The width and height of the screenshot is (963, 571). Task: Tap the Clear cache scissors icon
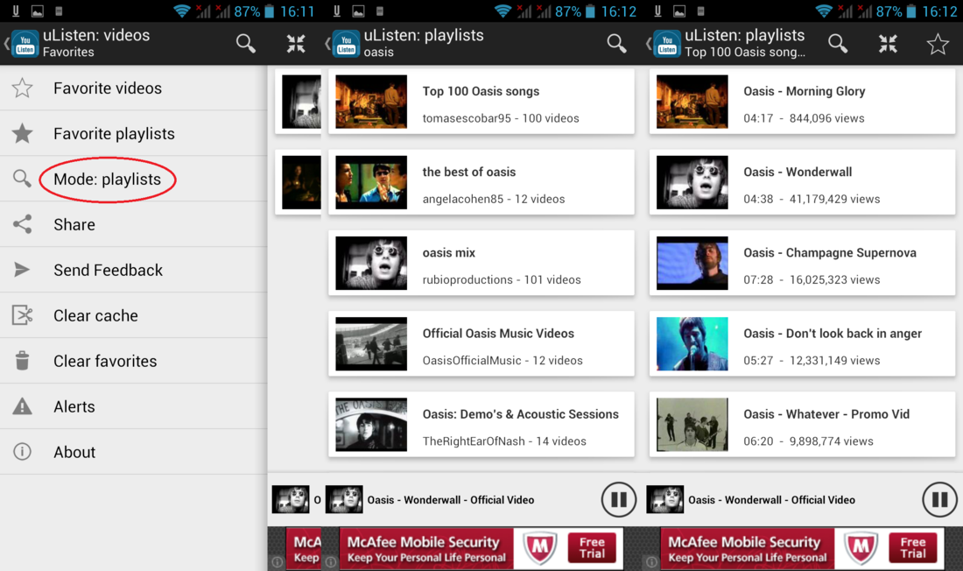click(22, 315)
